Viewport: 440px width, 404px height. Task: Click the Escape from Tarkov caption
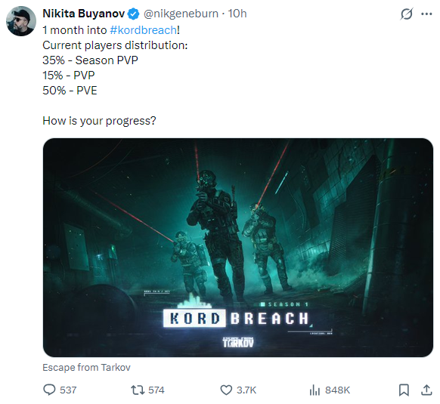[86, 367]
